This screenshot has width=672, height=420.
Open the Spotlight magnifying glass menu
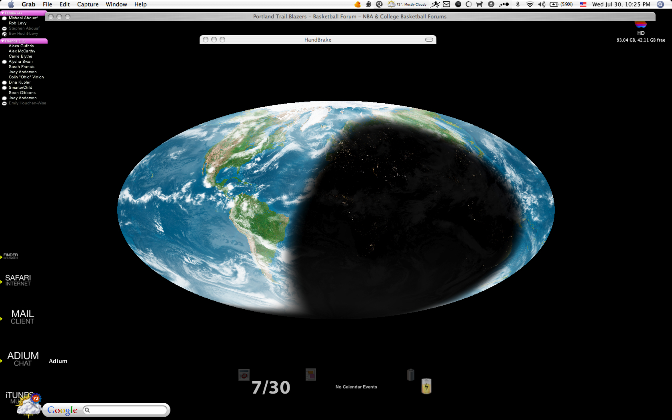[x=660, y=4]
